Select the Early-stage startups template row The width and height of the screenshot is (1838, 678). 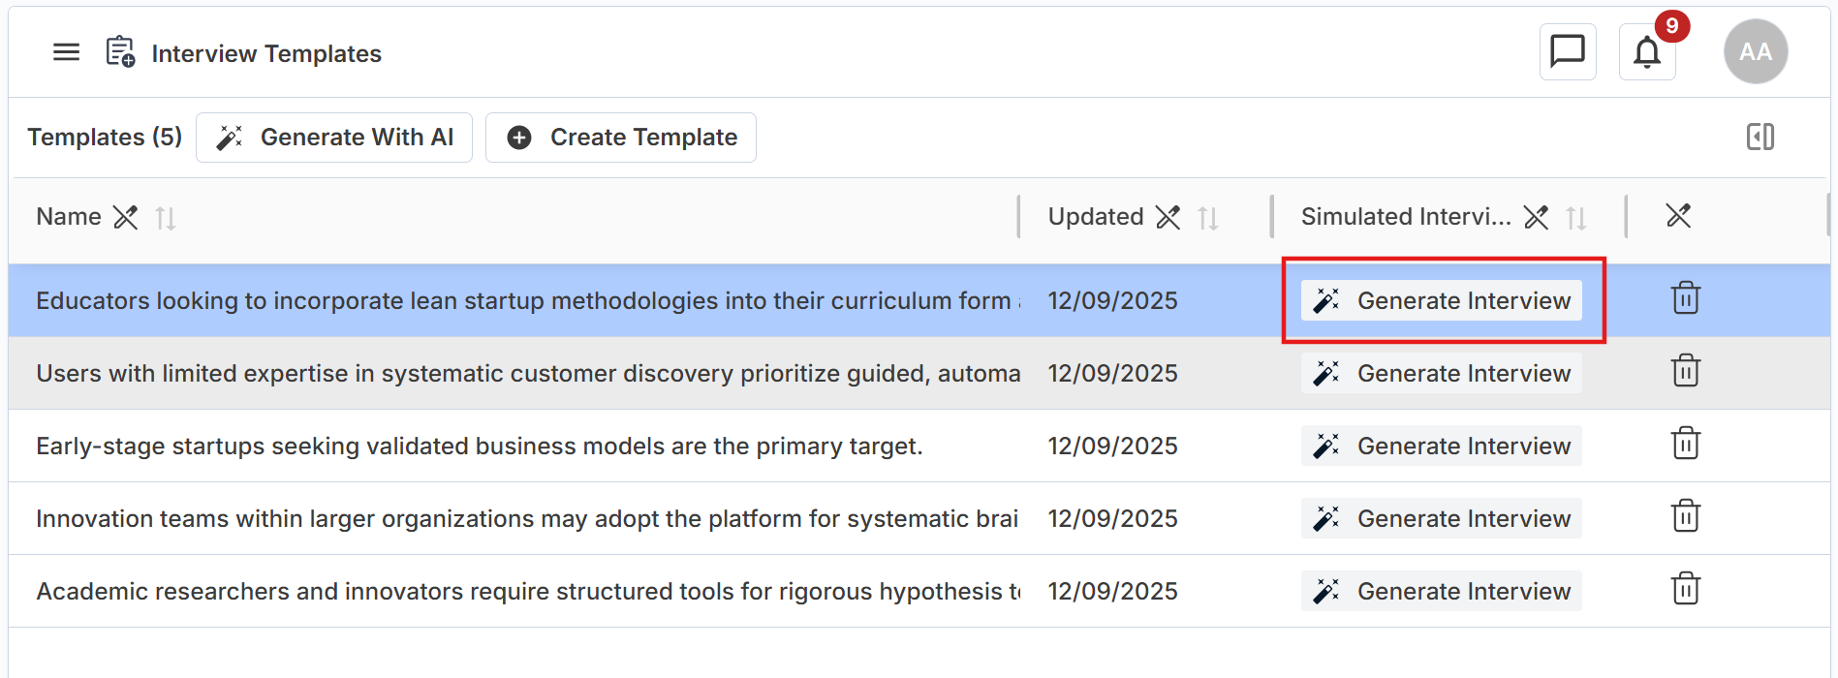click(479, 446)
